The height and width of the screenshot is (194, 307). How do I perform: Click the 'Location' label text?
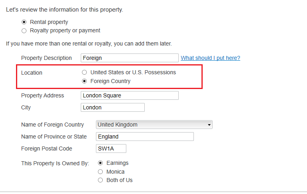(x=32, y=73)
